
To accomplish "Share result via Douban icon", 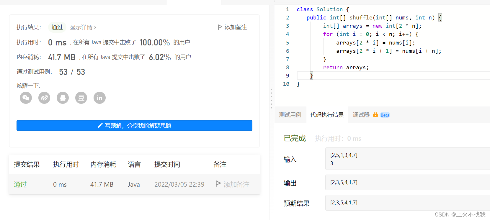I will pos(81,98).
